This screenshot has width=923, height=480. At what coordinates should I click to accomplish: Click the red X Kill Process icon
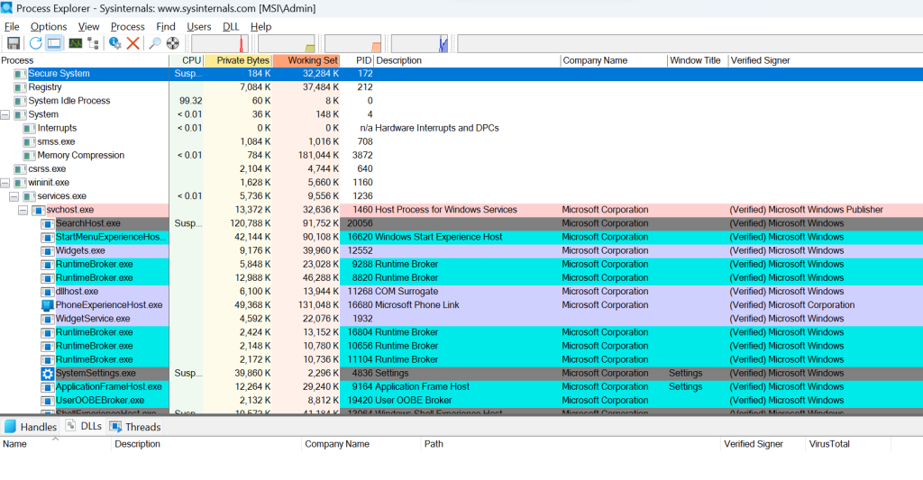(x=133, y=43)
